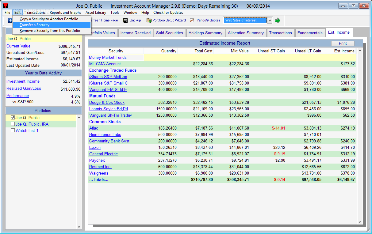Open the Window menu
Viewport: 372px width, 234px height.
click(130, 13)
